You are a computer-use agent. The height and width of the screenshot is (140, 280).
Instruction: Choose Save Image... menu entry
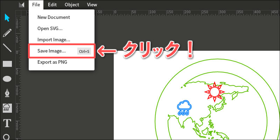tap(62, 51)
